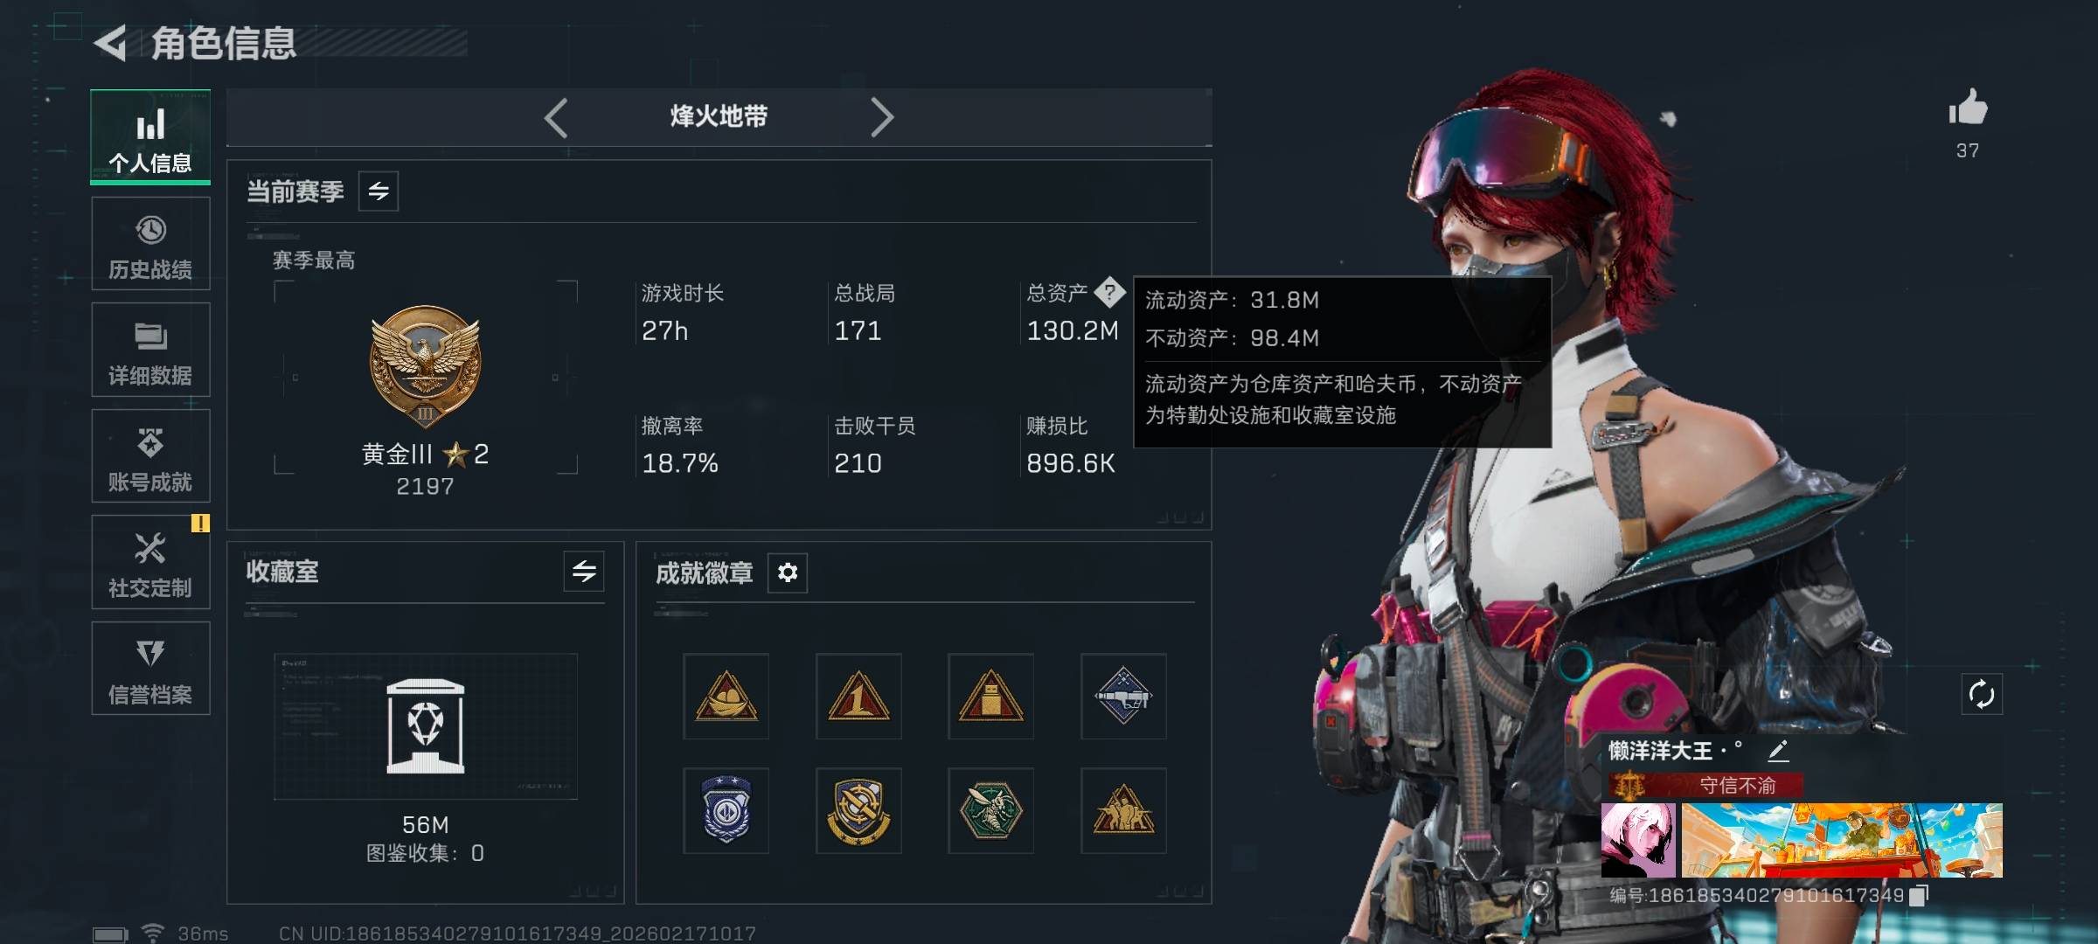The image size is (2098, 944).
Task: Go back using the arrow beside 角色信息
Action: click(x=111, y=43)
